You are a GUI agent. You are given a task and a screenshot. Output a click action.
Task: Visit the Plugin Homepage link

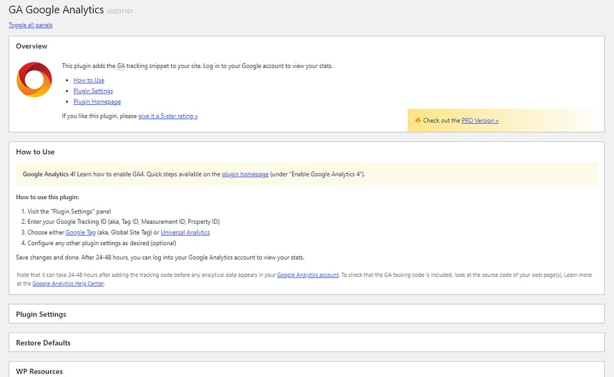click(x=97, y=102)
